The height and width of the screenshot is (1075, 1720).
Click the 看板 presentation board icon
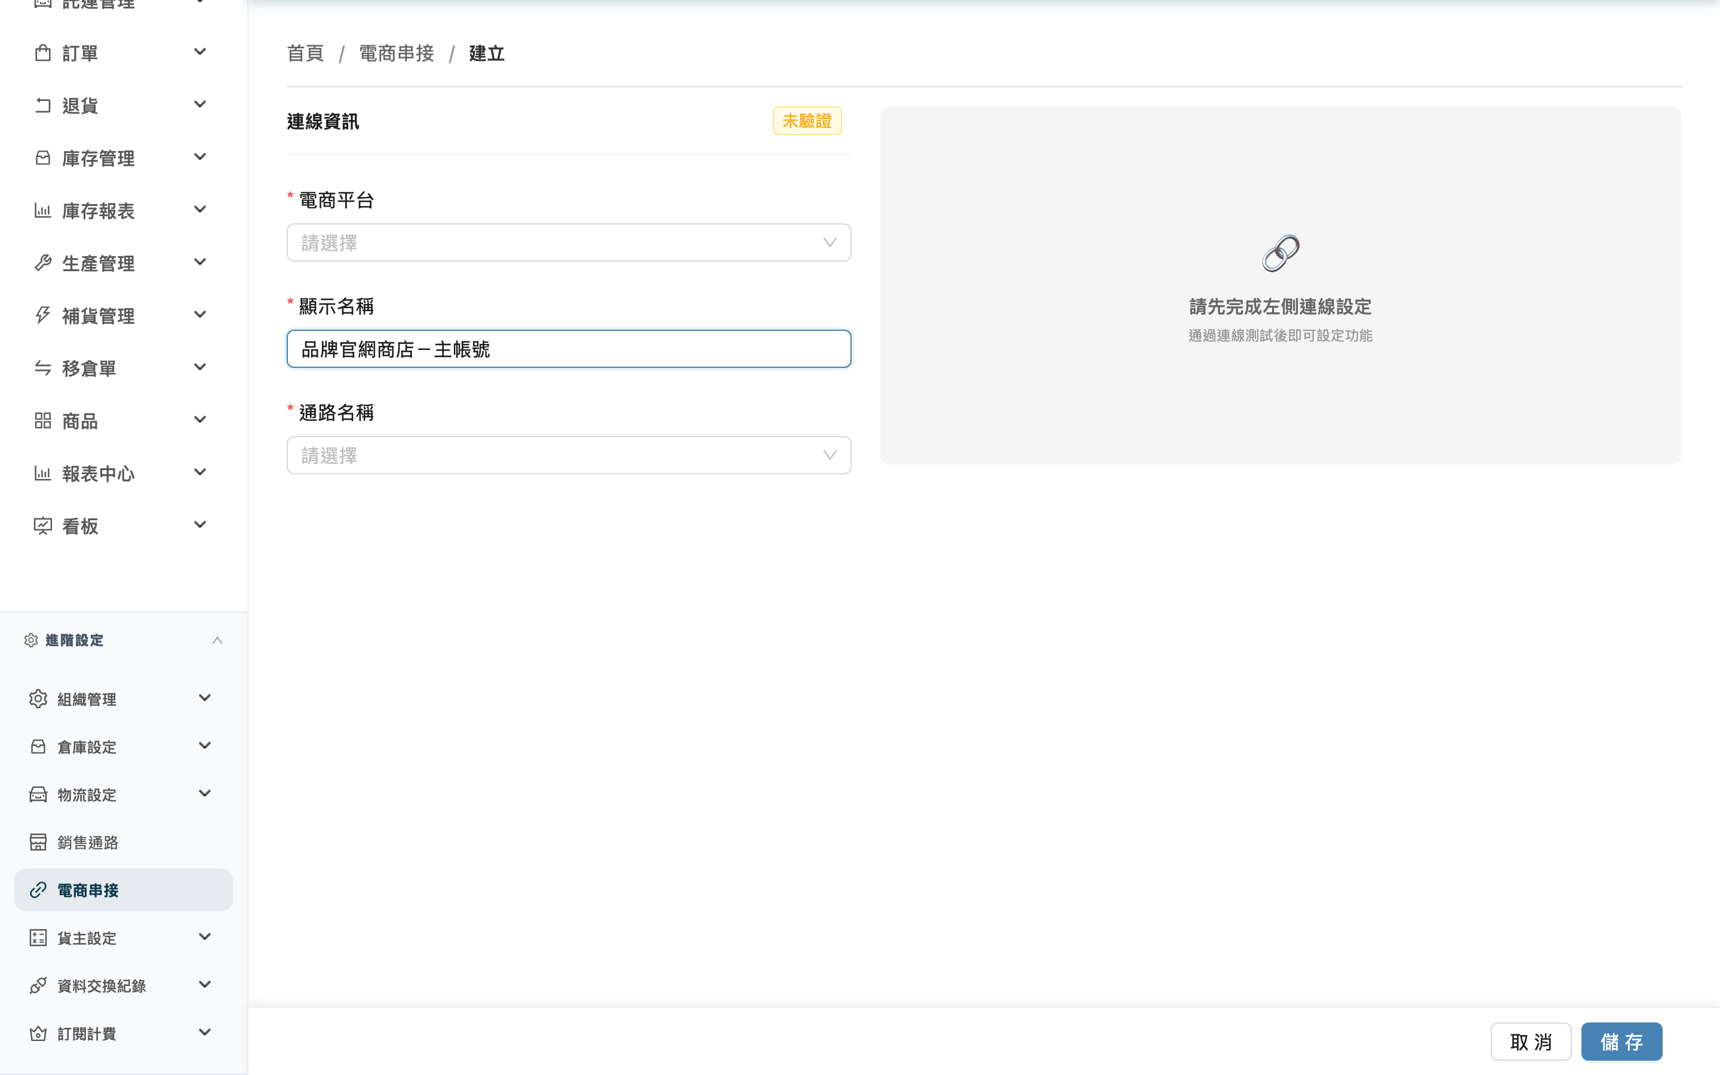tap(42, 526)
